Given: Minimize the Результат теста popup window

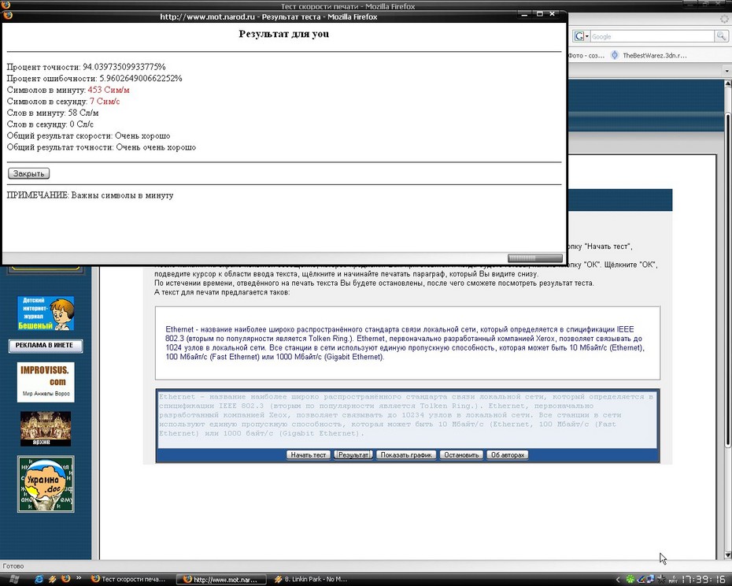Looking at the screenshot, I should pos(525,14).
